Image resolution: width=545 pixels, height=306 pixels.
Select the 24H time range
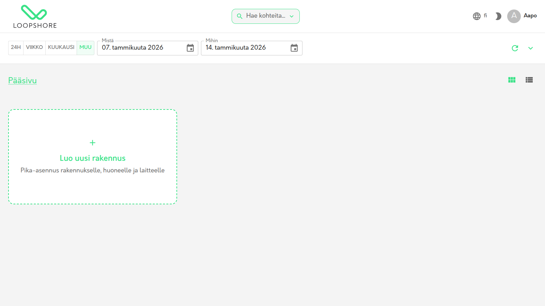[x=16, y=48]
